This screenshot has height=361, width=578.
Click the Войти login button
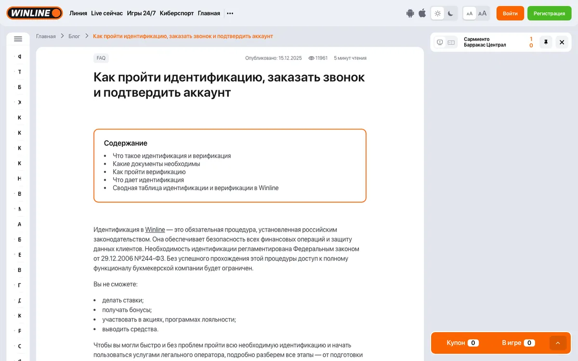coord(510,13)
